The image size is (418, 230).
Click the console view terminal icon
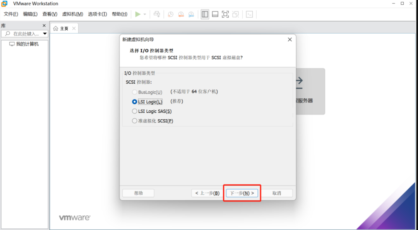tap(249, 14)
